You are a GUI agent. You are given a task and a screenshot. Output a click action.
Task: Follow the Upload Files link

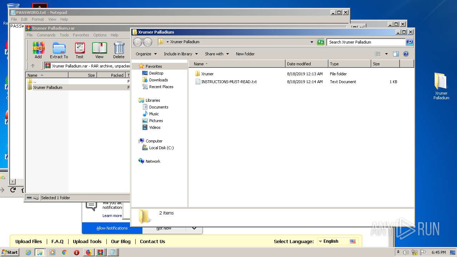point(29,241)
